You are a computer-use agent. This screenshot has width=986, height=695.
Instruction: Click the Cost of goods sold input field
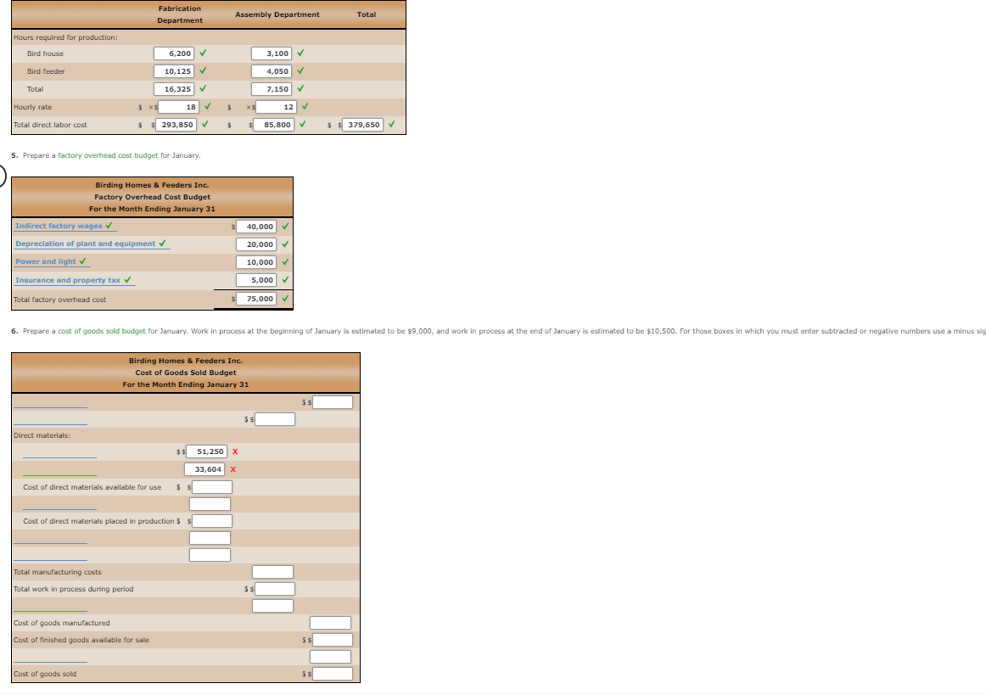point(333,674)
